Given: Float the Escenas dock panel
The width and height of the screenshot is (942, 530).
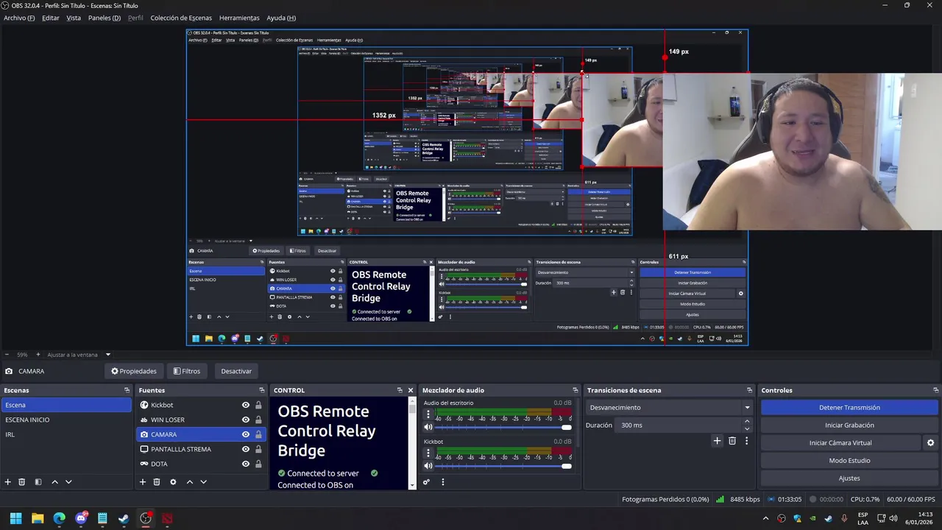Looking at the screenshot, I should click(x=127, y=390).
